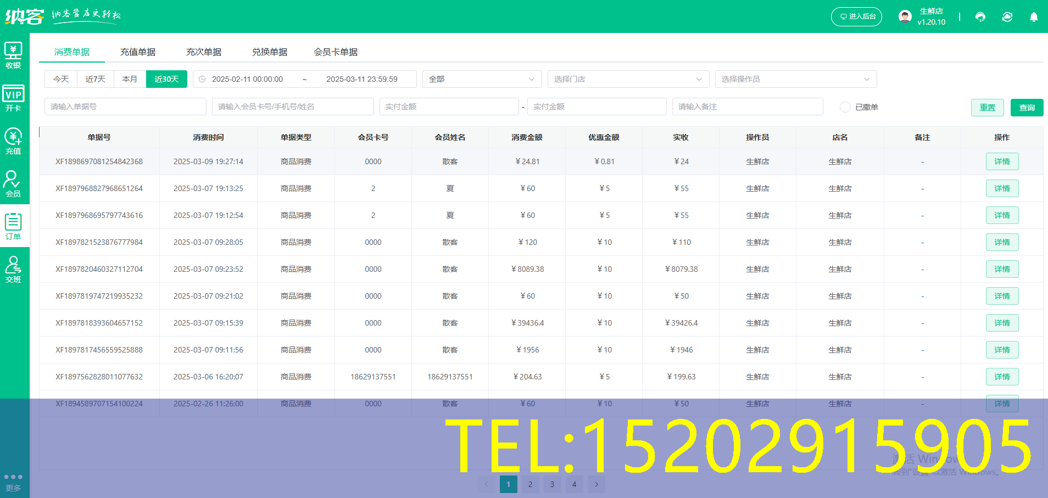Click the second 实付金额 maximum input
1048x498 pixels.
click(597, 107)
